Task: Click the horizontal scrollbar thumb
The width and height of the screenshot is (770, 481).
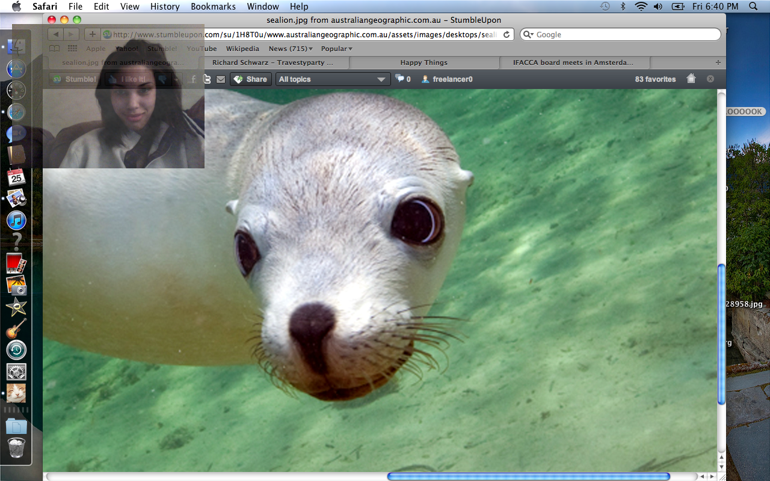Action: (528, 476)
